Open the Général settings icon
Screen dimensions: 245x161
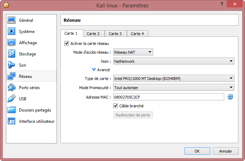pyautogui.click(x=11, y=20)
